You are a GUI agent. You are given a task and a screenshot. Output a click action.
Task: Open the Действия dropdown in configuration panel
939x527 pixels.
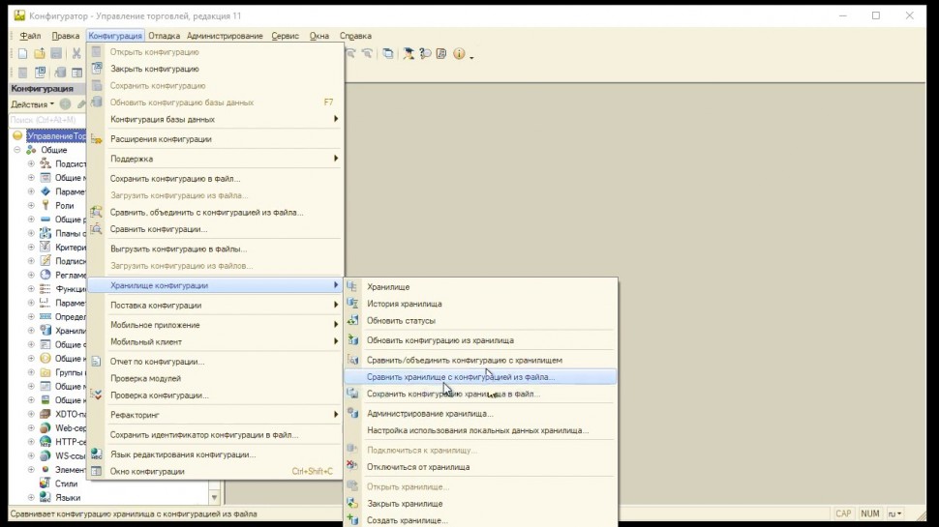[x=32, y=104]
